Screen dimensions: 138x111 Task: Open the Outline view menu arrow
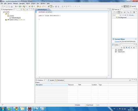click(136, 47)
